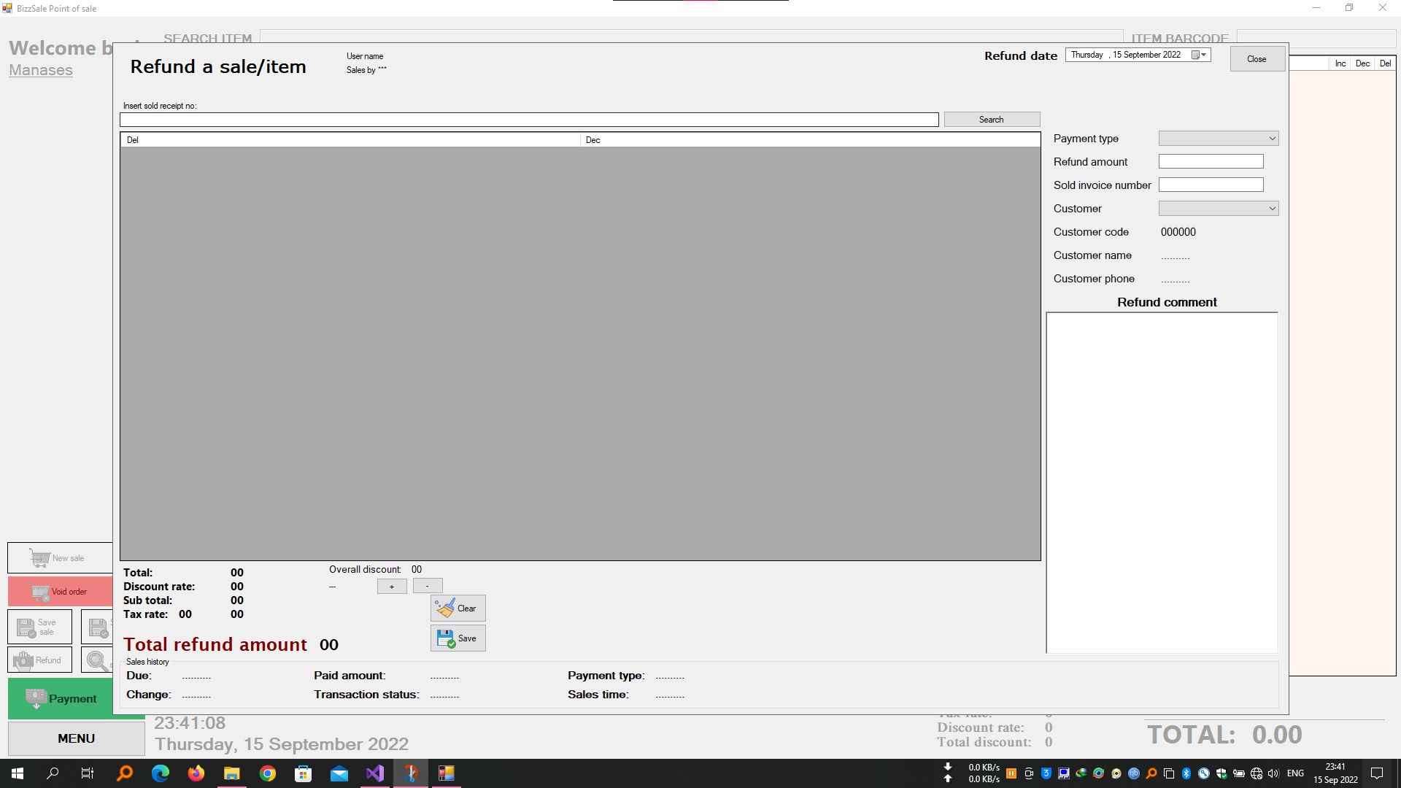This screenshot has height=788, width=1401.
Task: Open Google Chrome in taskbar
Action: pos(268,773)
